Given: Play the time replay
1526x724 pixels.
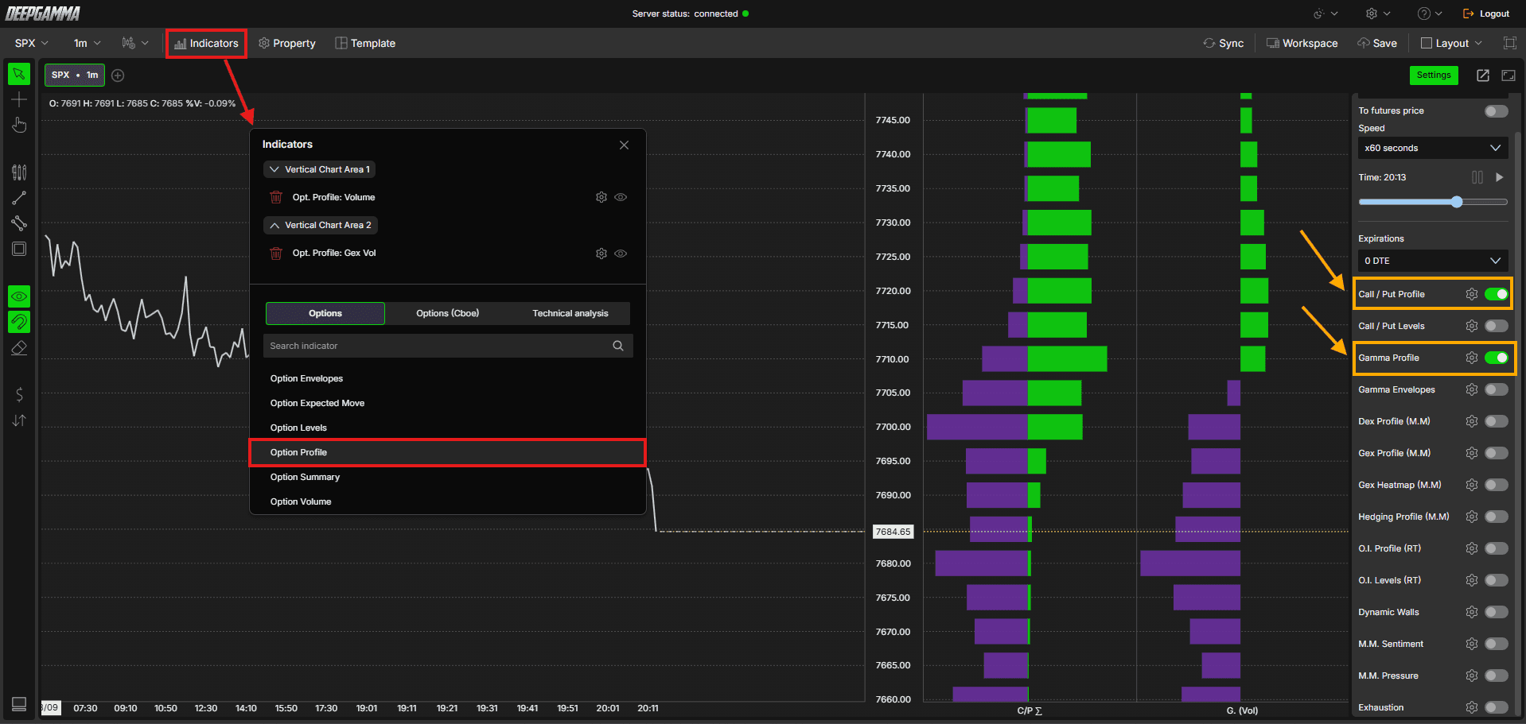Looking at the screenshot, I should [1500, 177].
